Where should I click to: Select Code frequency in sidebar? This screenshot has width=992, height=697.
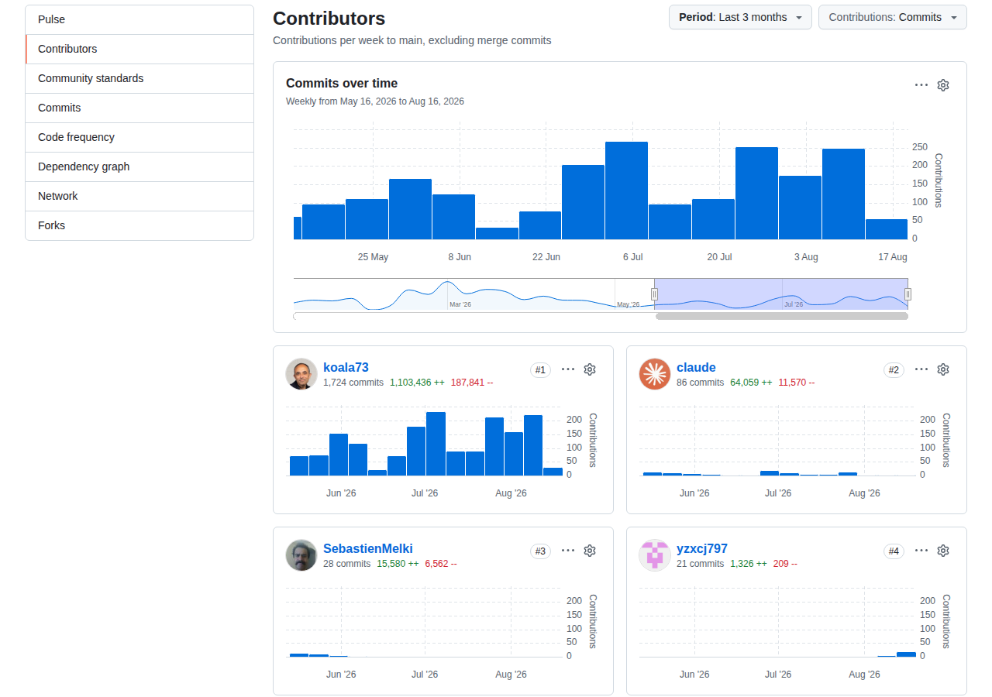point(139,137)
